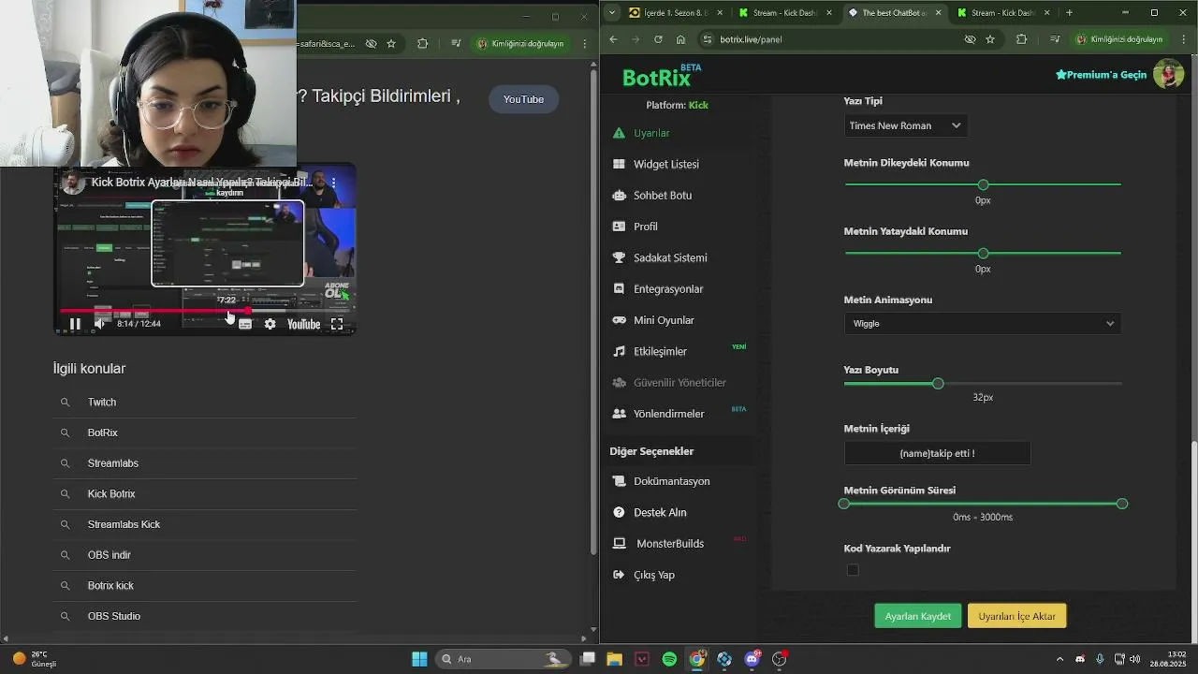Reload the botrix.live page
The width and height of the screenshot is (1198, 674).
coord(658,39)
